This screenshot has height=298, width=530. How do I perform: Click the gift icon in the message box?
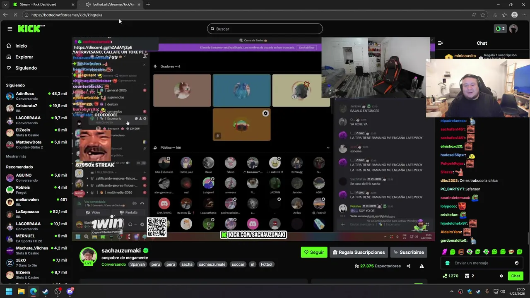(447, 263)
